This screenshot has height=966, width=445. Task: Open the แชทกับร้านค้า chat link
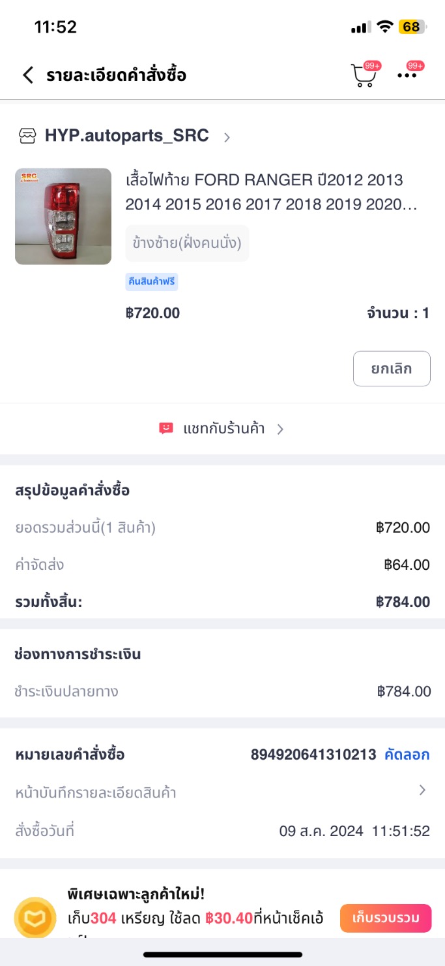coord(223,429)
